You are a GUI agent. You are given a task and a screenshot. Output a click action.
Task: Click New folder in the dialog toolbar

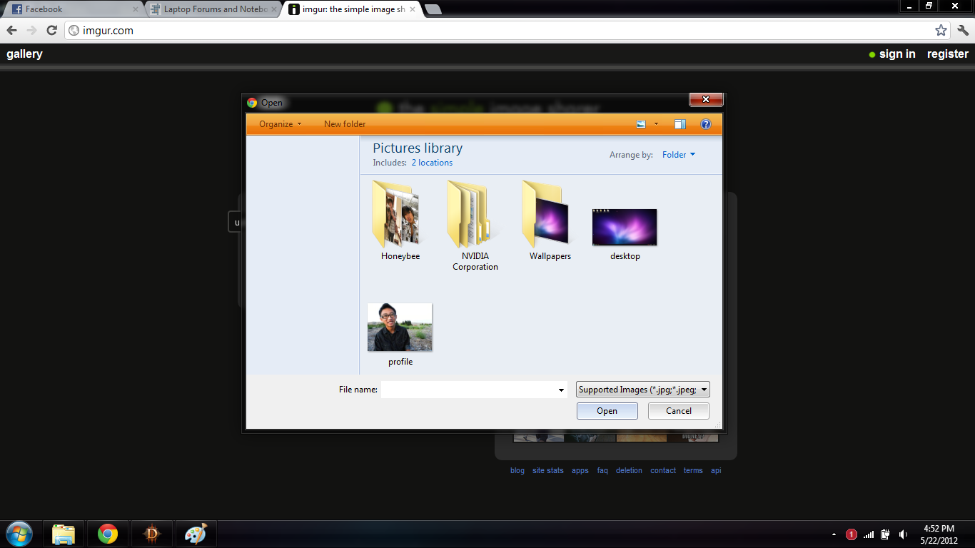345,124
